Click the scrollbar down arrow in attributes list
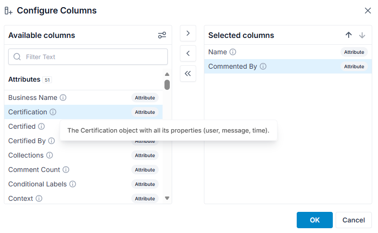The width and height of the screenshot is (378, 233). (x=167, y=198)
